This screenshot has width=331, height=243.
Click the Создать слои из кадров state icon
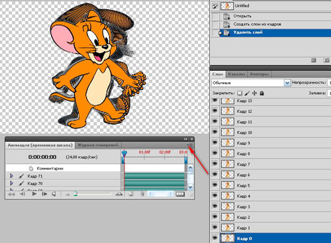[226, 24]
